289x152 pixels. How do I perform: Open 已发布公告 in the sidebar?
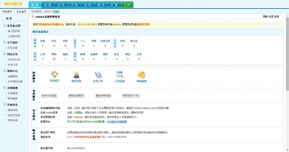point(14,60)
